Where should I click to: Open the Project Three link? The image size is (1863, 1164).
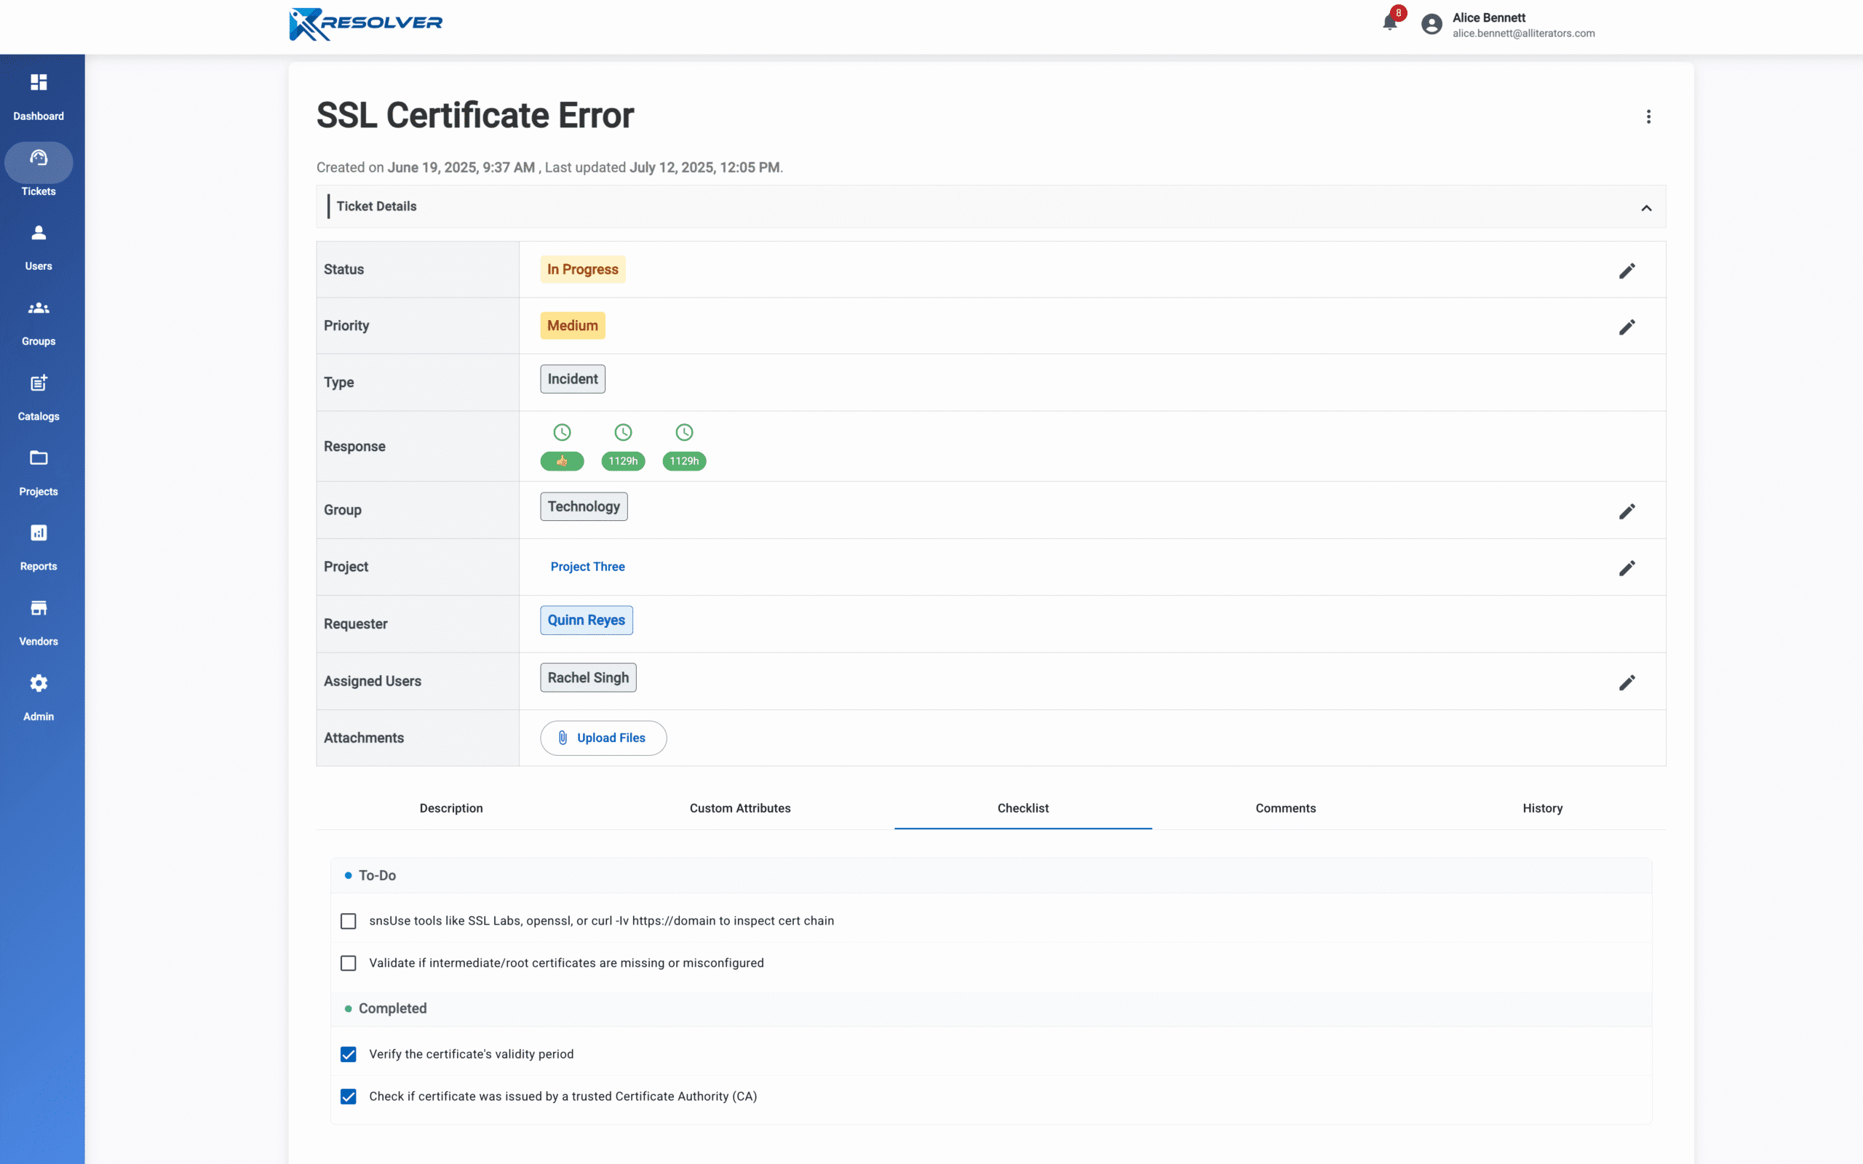pyautogui.click(x=587, y=567)
